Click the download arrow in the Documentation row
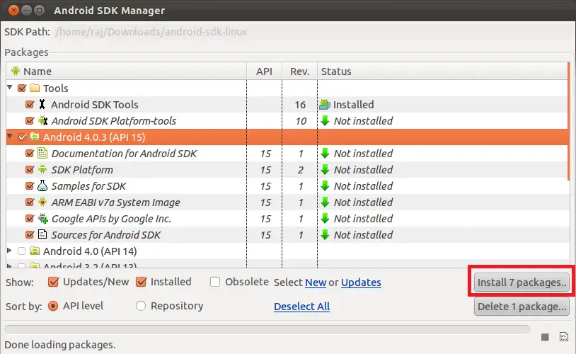This screenshot has height=354, width=576. [325, 154]
